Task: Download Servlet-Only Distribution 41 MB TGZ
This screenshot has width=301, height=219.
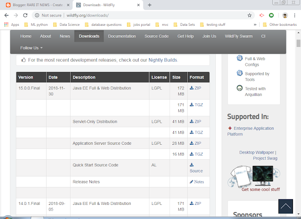Action: (196, 133)
